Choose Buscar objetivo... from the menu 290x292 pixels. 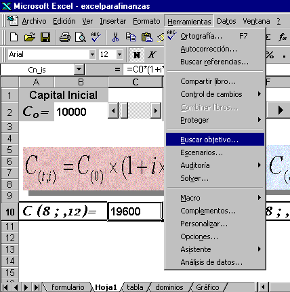215,140
